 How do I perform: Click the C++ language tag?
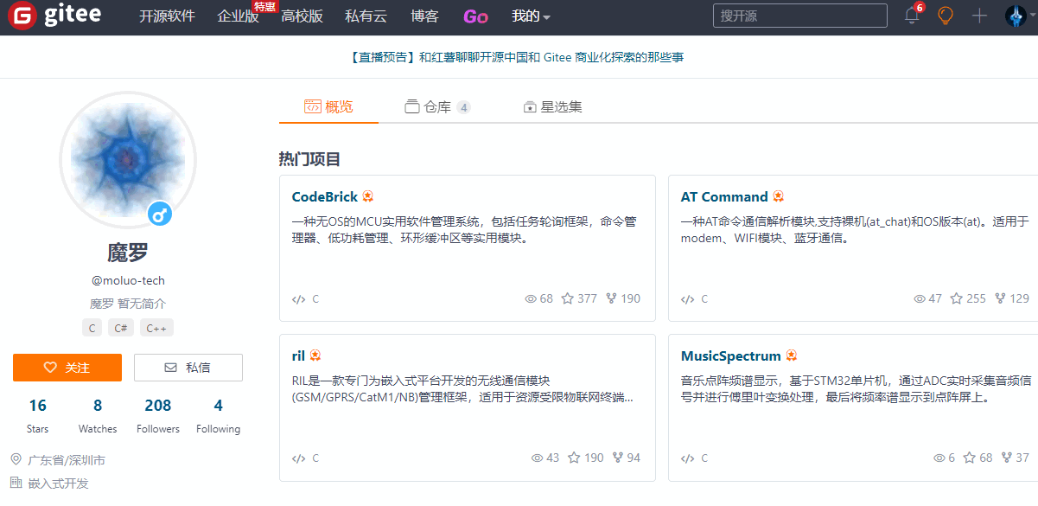tap(156, 328)
